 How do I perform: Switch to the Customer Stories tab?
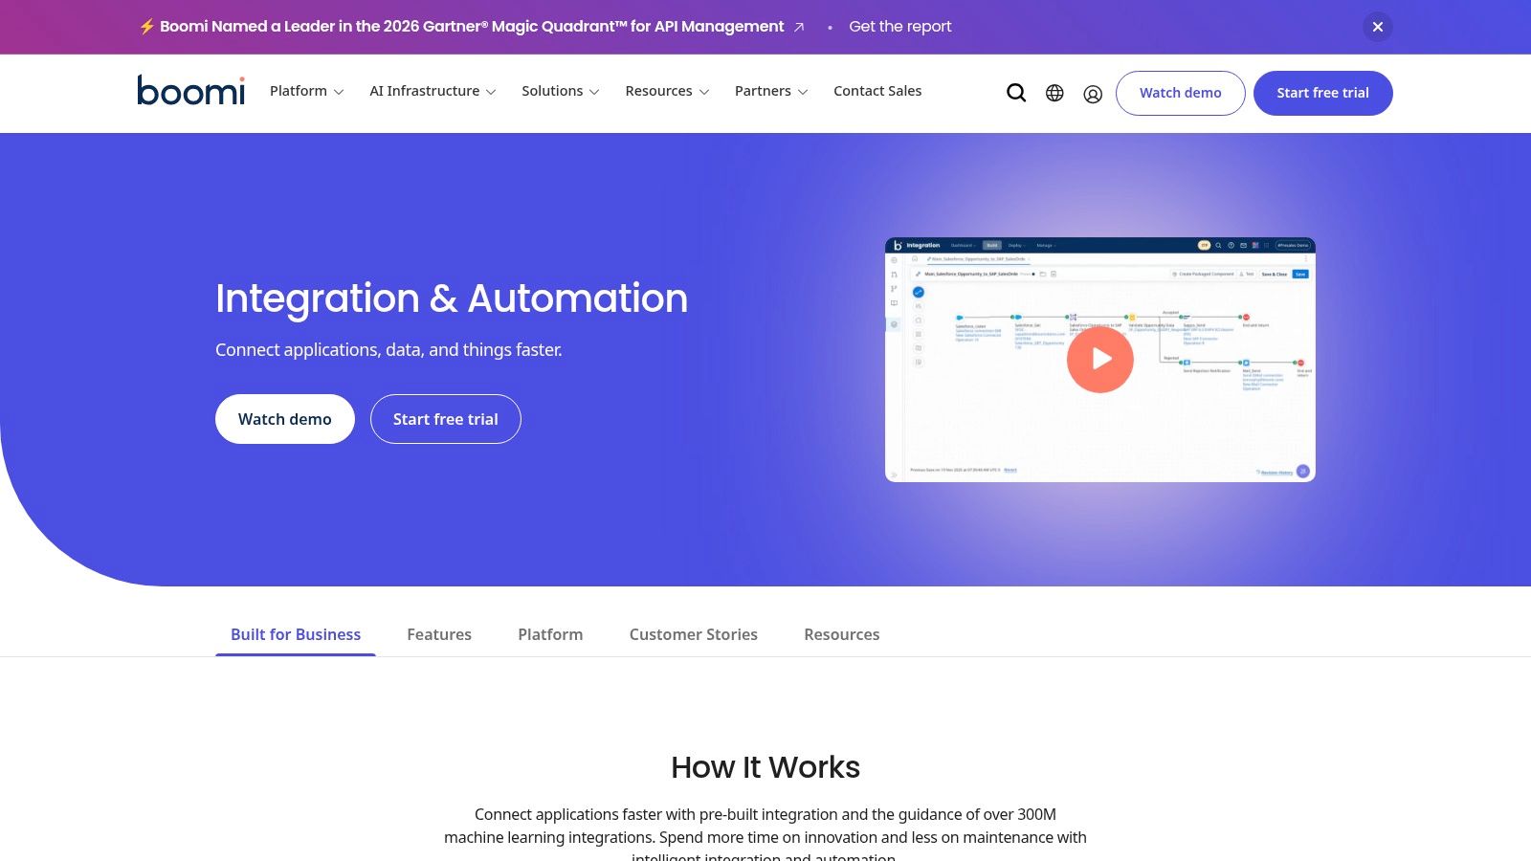694,634
